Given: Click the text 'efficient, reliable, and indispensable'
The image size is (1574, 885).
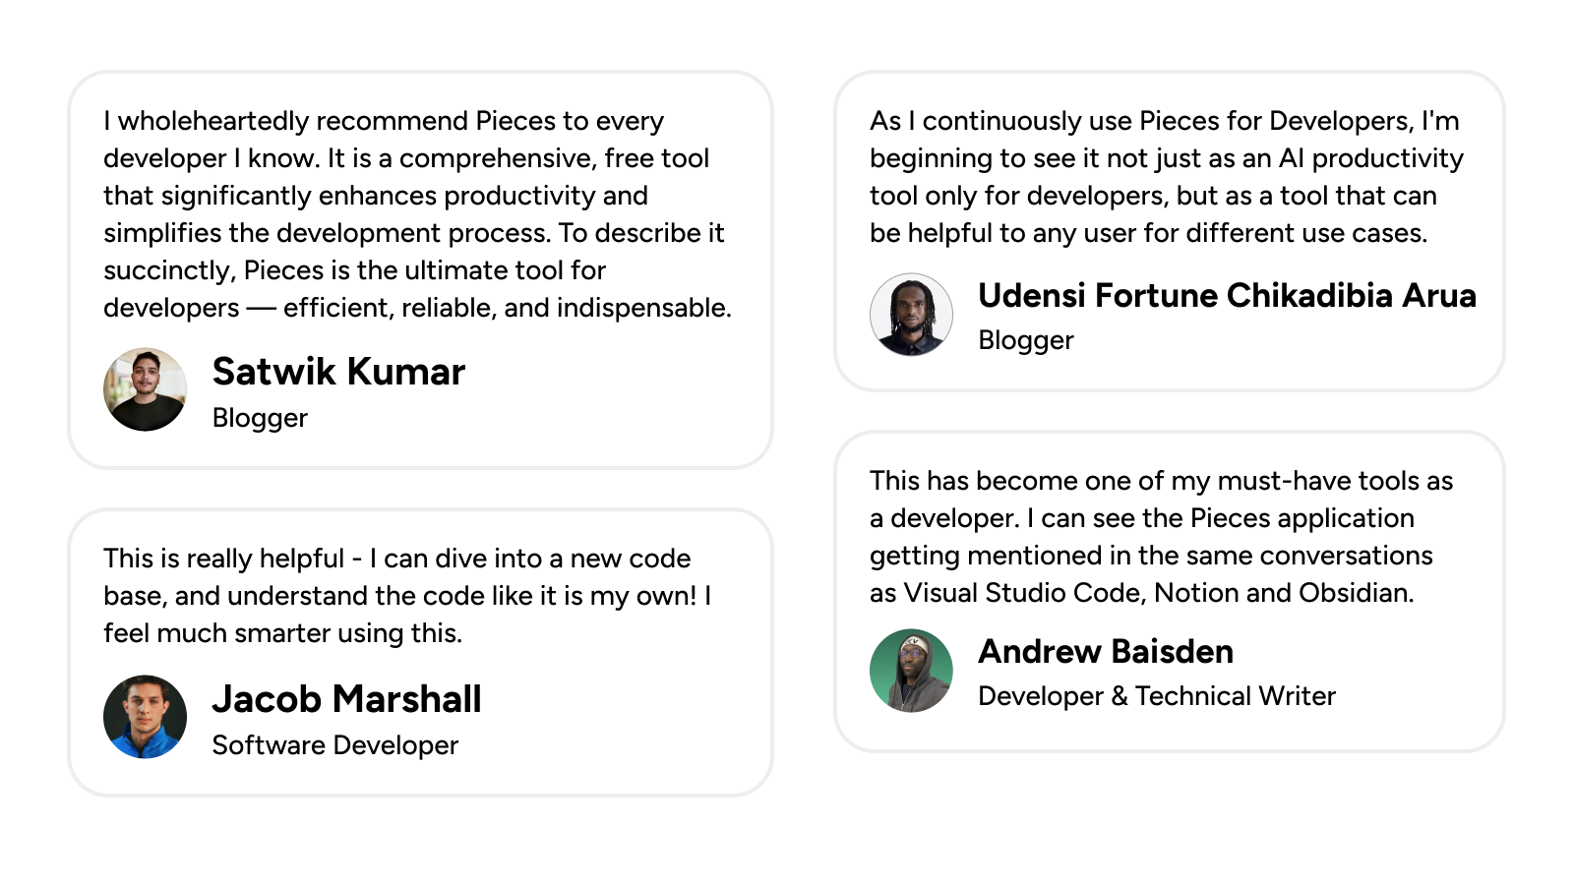Looking at the screenshot, I should pyautogui.click(x=507, y=308).
